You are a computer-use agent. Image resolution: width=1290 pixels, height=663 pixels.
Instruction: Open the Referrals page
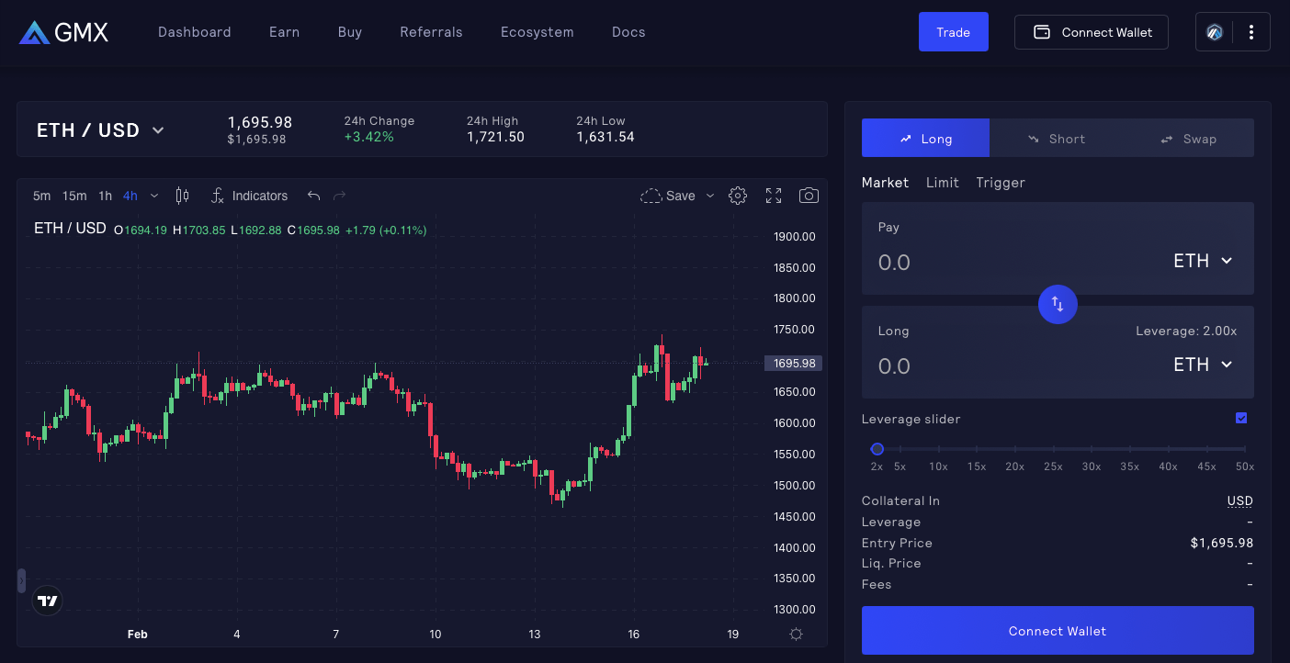(431, 32)
